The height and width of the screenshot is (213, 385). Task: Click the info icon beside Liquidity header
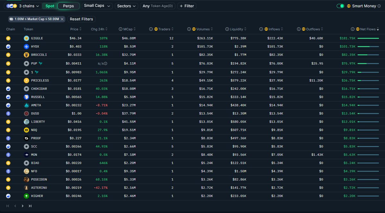pyautogui.click(x=227, y=29)
